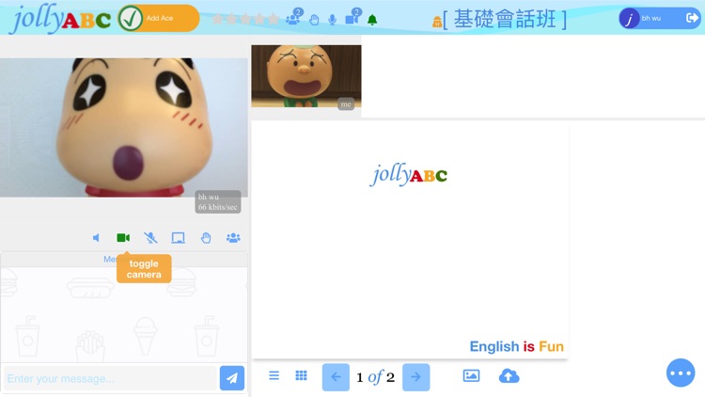Click the insert image icon
This screenshot has height=397, width=705.
pos(471,375)
